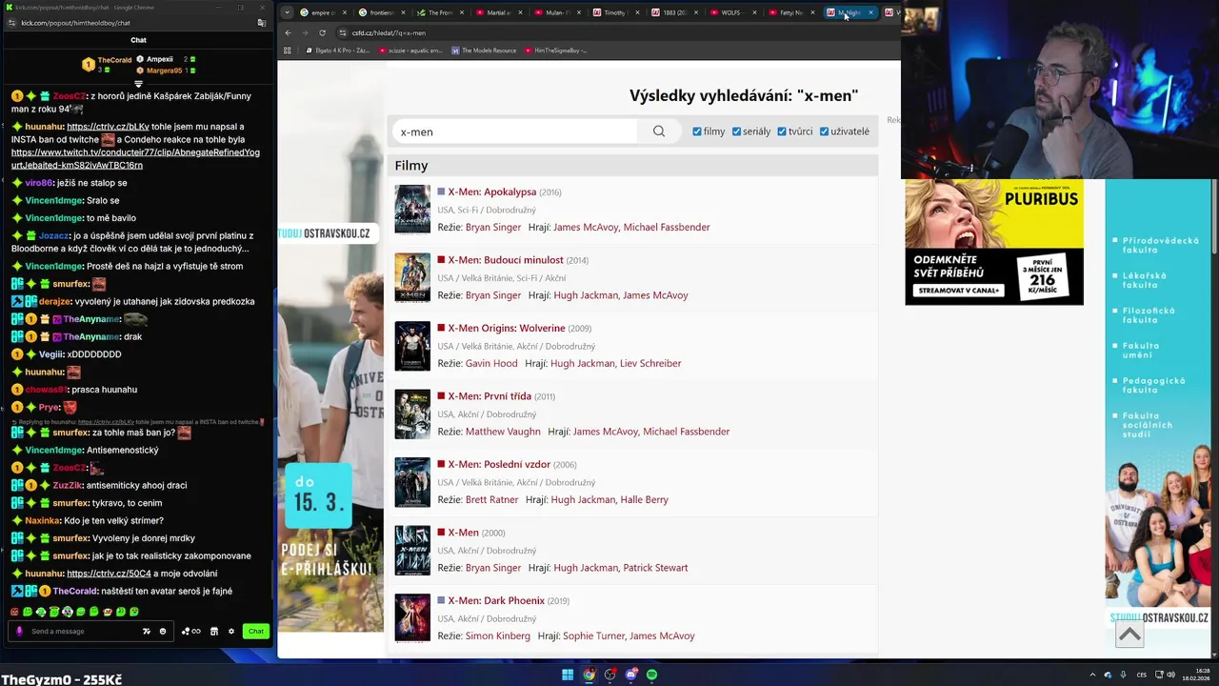Open the Chrome tab search dropdown
Image resolution: width=1219 pixels, height=686 pixels.
[288, 12]
